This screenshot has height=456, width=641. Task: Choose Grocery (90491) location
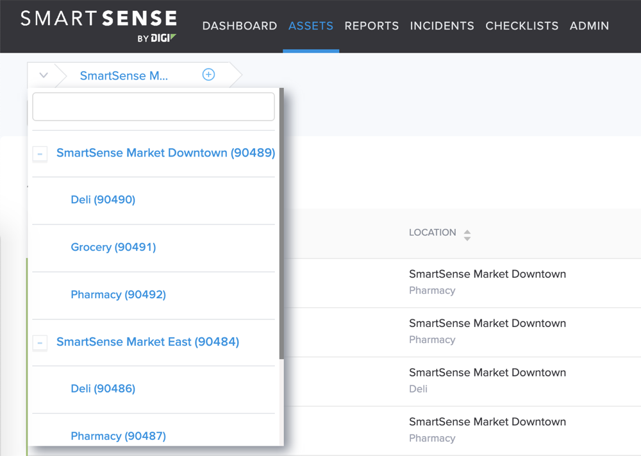point(113,247)
